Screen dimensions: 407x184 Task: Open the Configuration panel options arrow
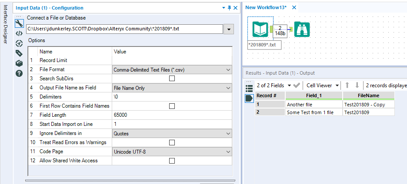[224, 8]
